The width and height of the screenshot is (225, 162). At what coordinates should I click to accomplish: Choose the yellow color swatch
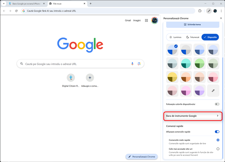coord(172,77)
